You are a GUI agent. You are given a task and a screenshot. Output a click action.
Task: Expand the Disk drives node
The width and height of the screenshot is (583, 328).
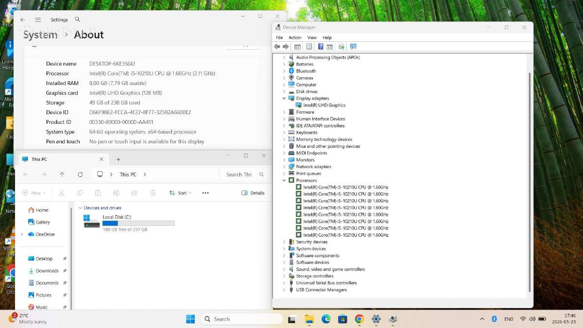click(284, 91)
